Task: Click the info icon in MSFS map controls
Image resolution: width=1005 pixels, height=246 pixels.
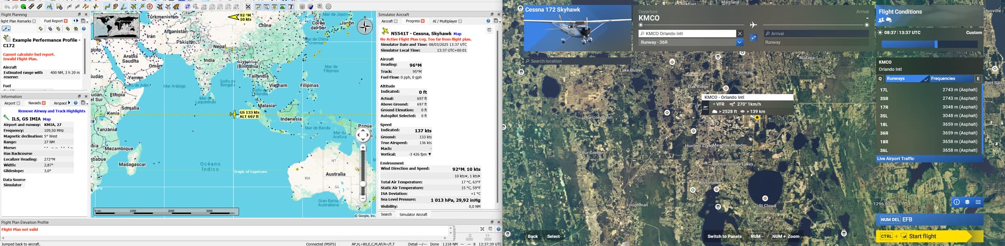Action: (x=956, y=202)
